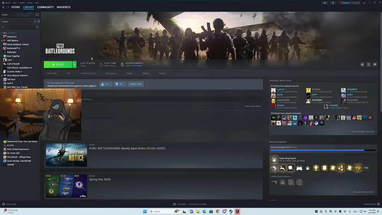Viewport: 382px width, 215px height.
Task: Open the library grid view icon
Action: click(x=37, y=14)
